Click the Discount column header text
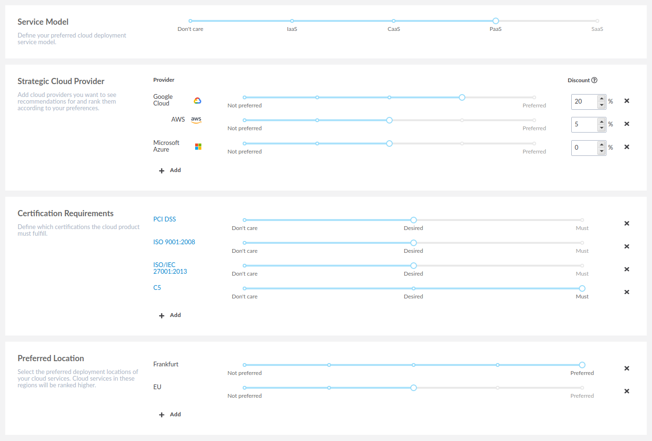Screen dimensions: 652x441 coord(578,80)
